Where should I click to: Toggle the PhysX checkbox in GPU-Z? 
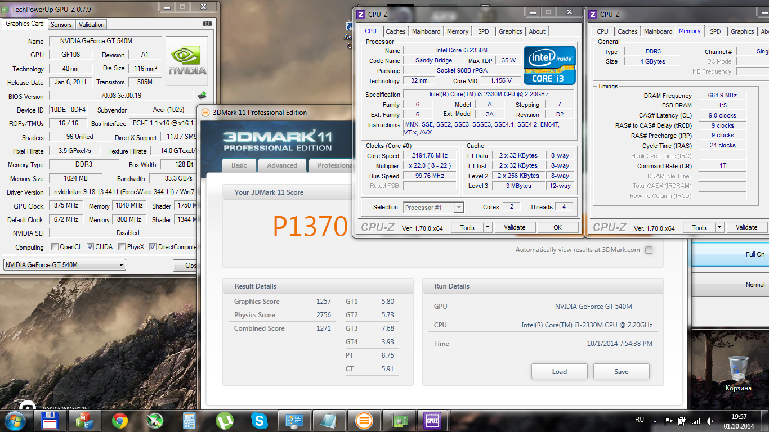(x=121, y=247)
